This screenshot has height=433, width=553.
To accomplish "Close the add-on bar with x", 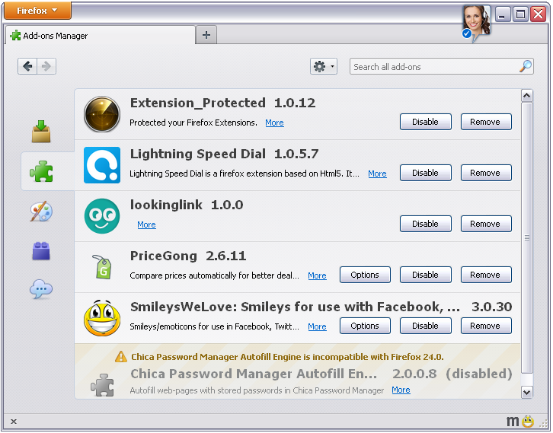I will 14,422.
